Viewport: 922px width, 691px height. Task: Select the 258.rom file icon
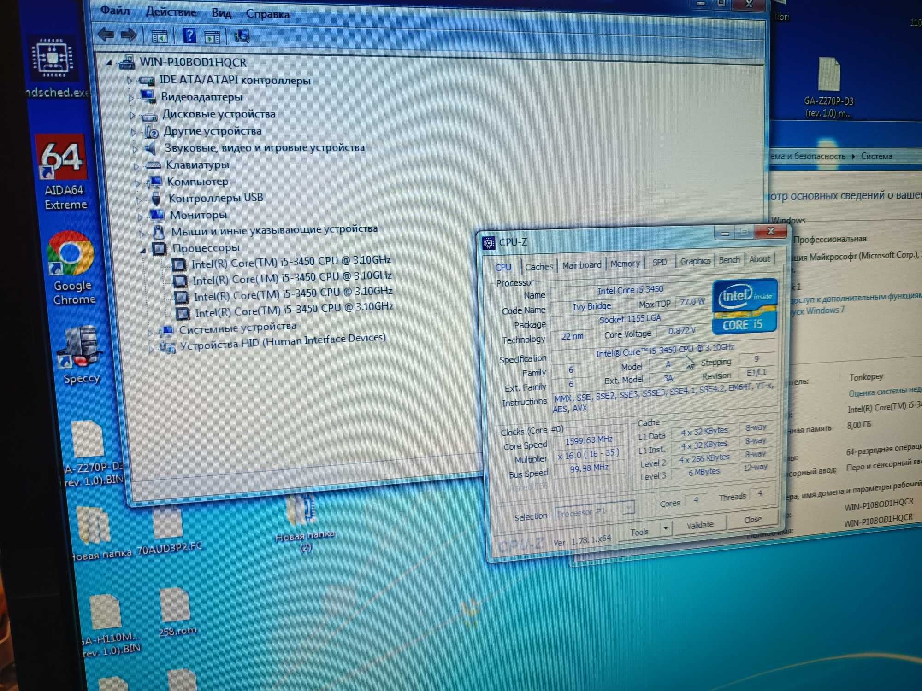[x=176, y=612]
